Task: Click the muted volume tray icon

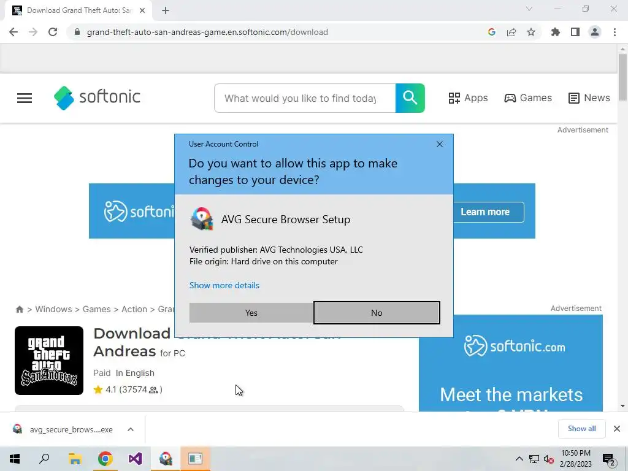Action: (549, 459)
